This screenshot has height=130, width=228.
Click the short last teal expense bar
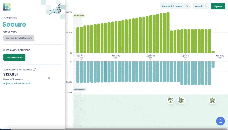(x=213, y=65)
